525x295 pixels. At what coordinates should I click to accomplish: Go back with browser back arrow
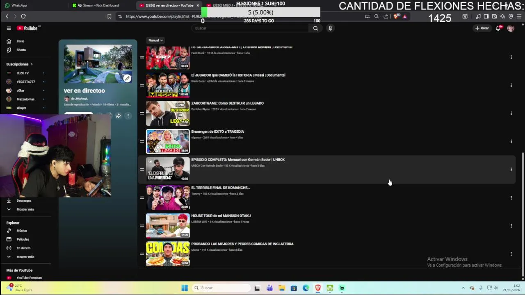click(x=7, y=16)
